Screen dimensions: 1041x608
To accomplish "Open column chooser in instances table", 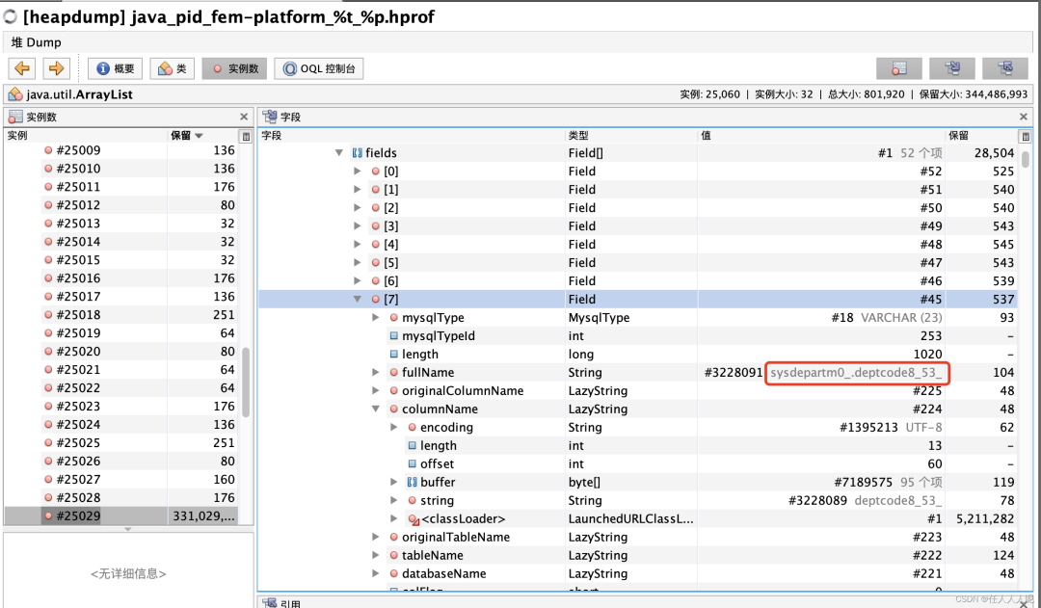I will [246, 136].
